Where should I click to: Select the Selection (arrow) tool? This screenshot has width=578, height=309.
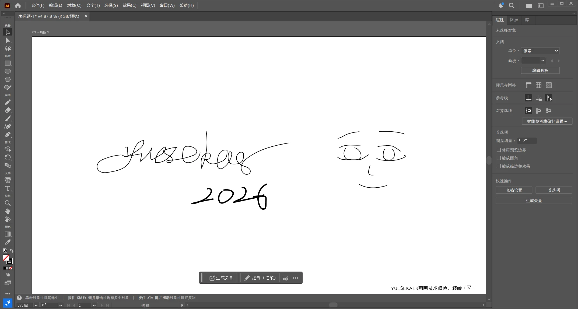click(8, 32)
